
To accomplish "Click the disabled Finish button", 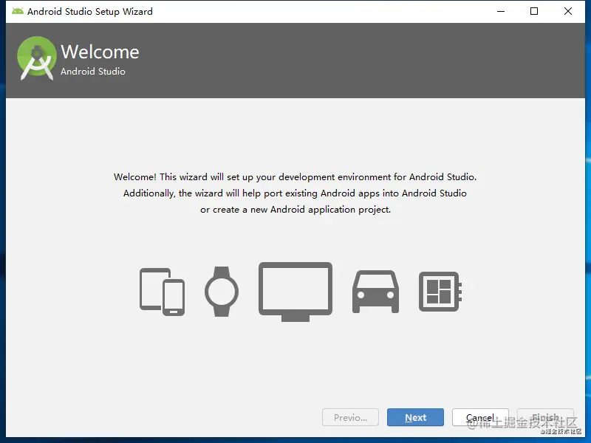I will coord(545,417).
